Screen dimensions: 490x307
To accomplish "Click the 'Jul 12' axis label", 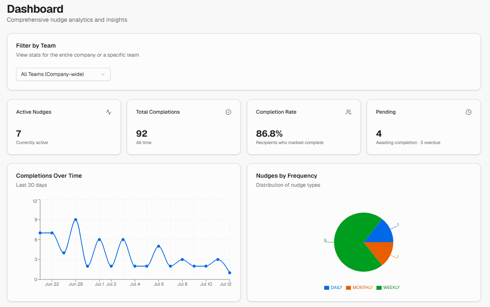I will point(225,284).
